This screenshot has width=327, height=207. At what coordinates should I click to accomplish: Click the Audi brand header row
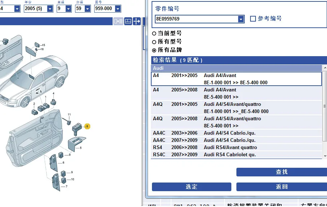236,68
